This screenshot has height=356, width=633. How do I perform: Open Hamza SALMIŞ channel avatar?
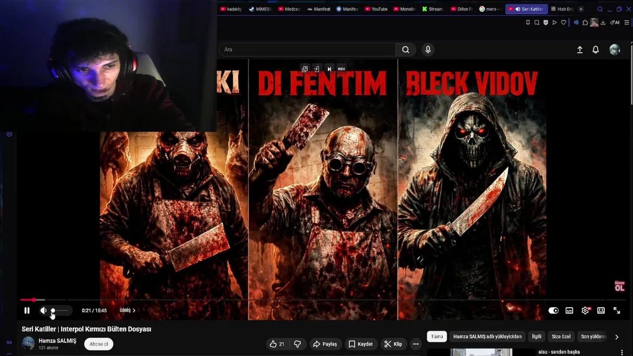pos(28,344)
